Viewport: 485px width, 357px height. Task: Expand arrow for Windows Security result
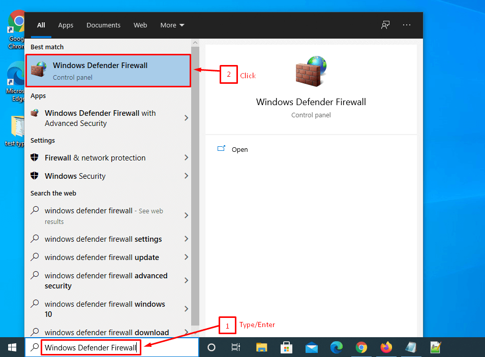coord(186,176)
